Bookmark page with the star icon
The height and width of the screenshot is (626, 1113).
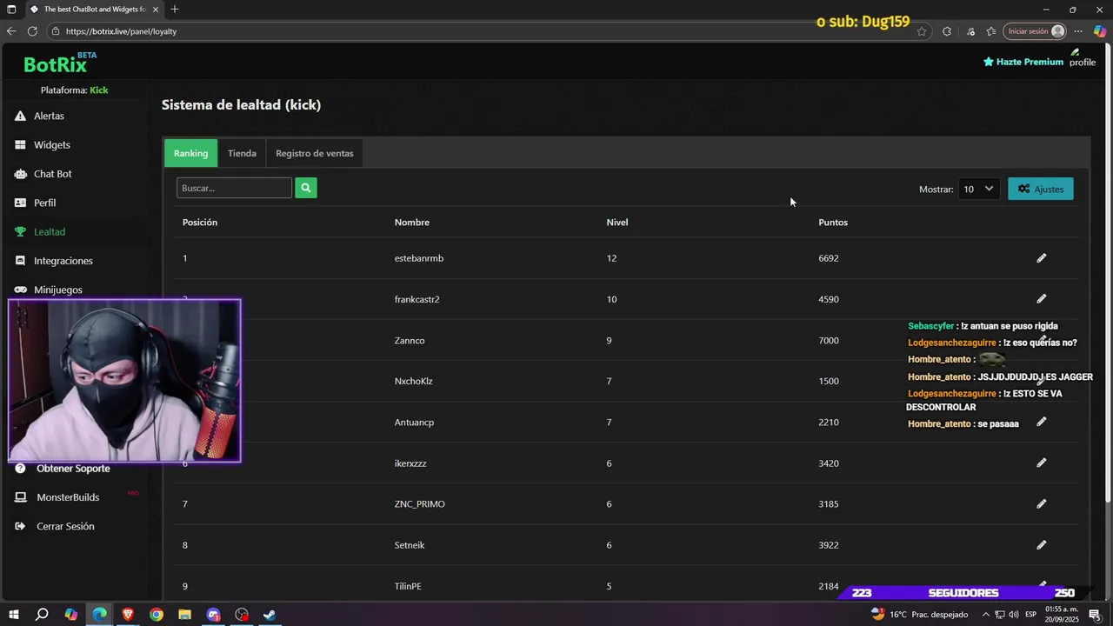[922, 31]
